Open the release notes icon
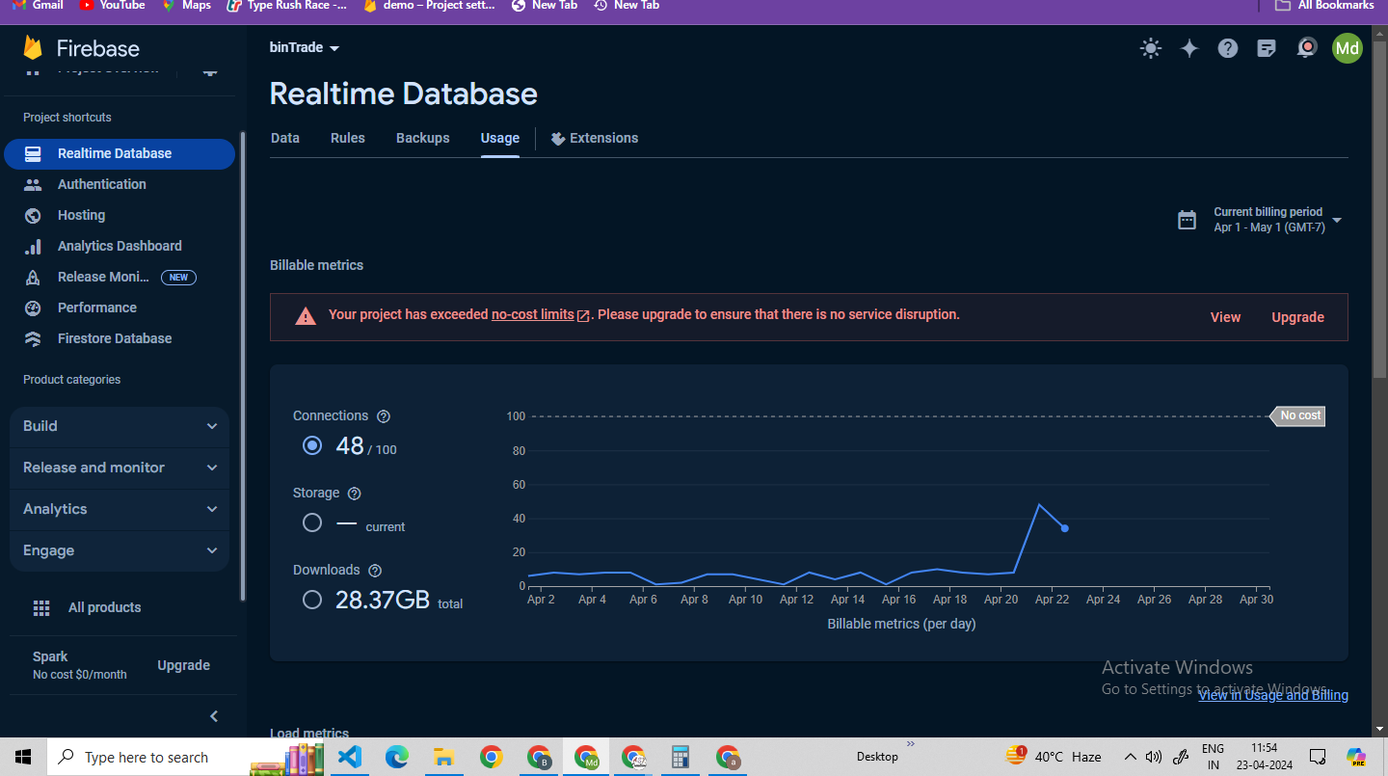 (x=1268, y=48)
